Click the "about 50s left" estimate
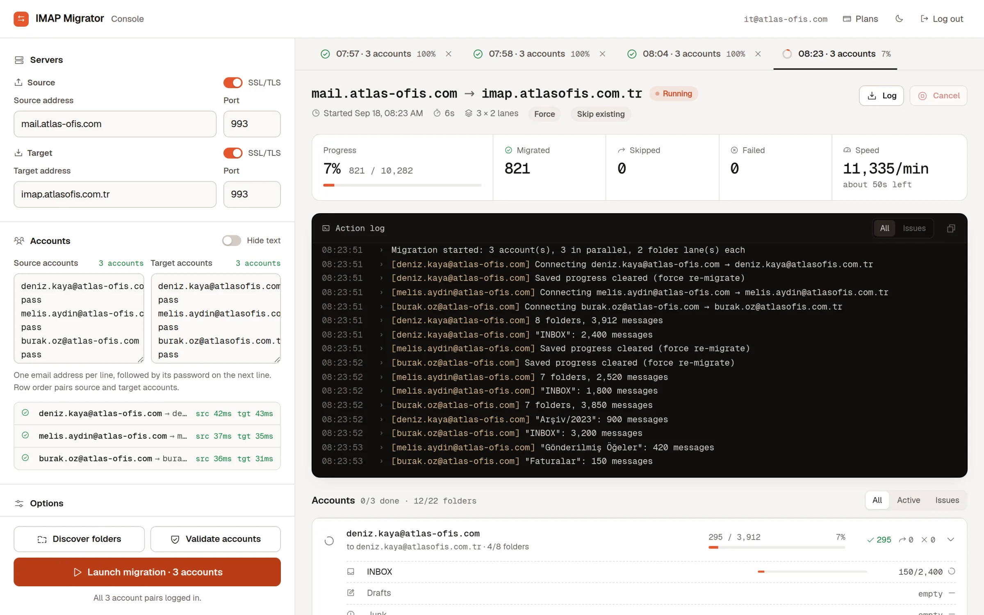This screenshot has height=615, width=984. coord(877,184)
